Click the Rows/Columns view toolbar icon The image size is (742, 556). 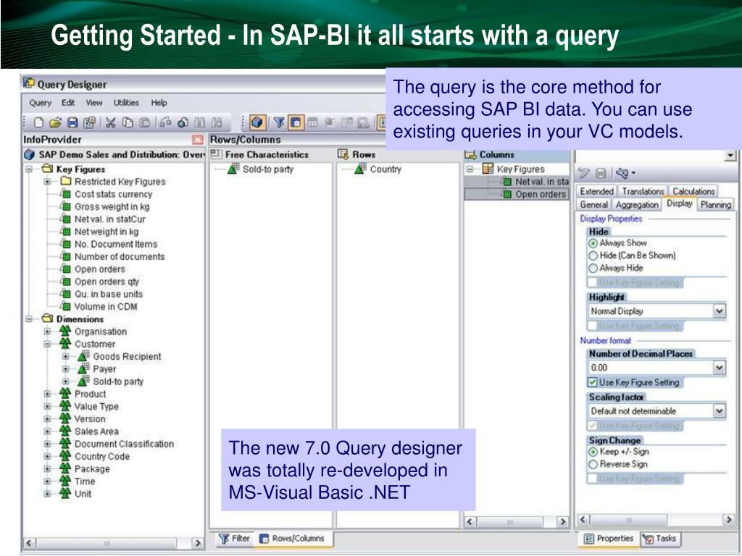tap(296, 123)
